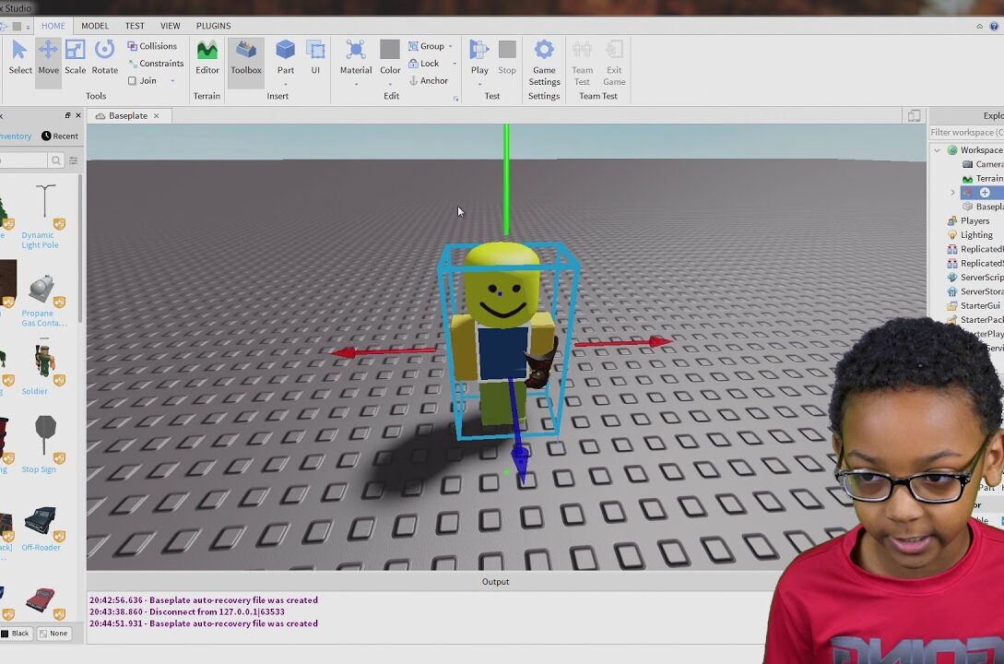Open the Lock dropdown arrow
The image size is (1004, 664).
point(455,64)
